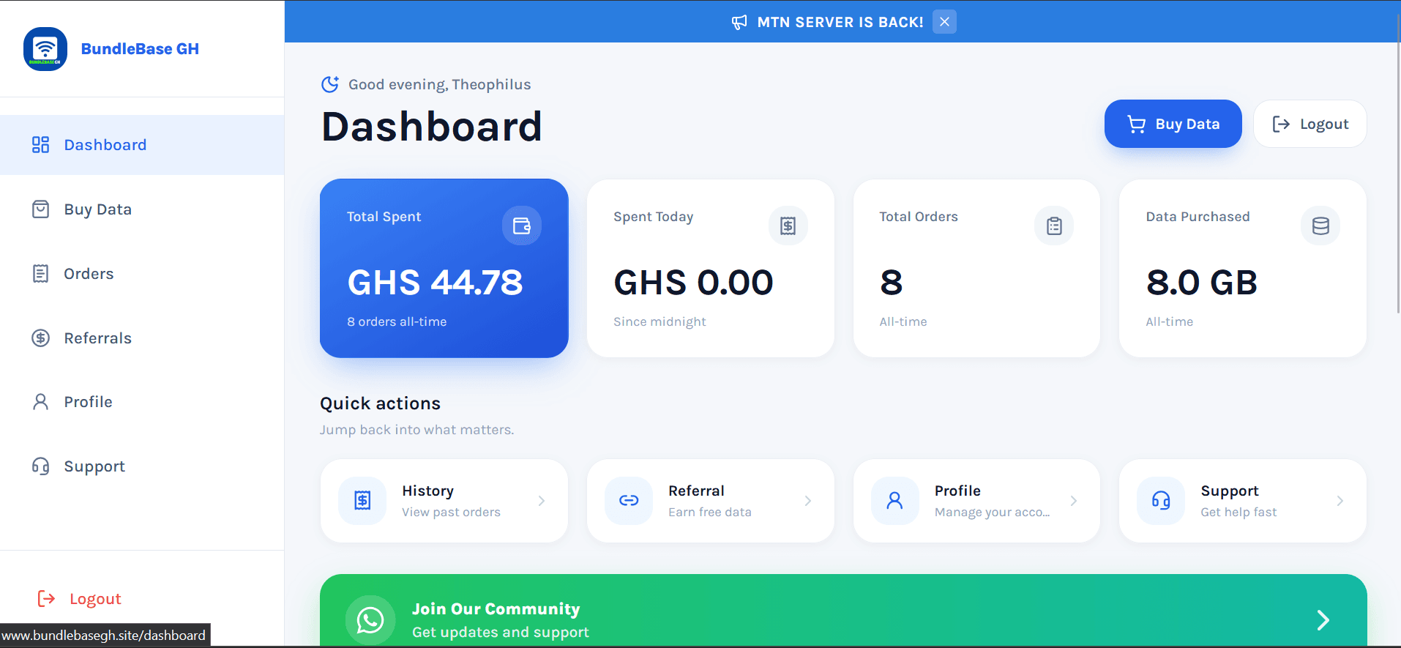Click the cart icon in Buy Data button
Viewport: 1401px width, 648px height.
pyautogui.click(x=1136, y=124)
